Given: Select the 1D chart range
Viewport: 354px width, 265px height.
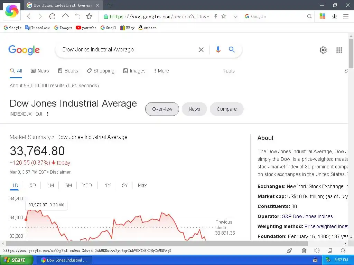Looking at the screenshot, I should (15, 185).
